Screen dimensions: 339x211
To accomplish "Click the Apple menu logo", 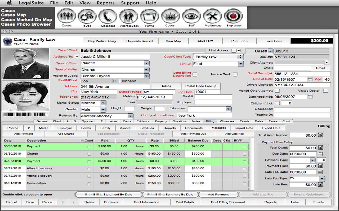I will [x=9, y=3].
